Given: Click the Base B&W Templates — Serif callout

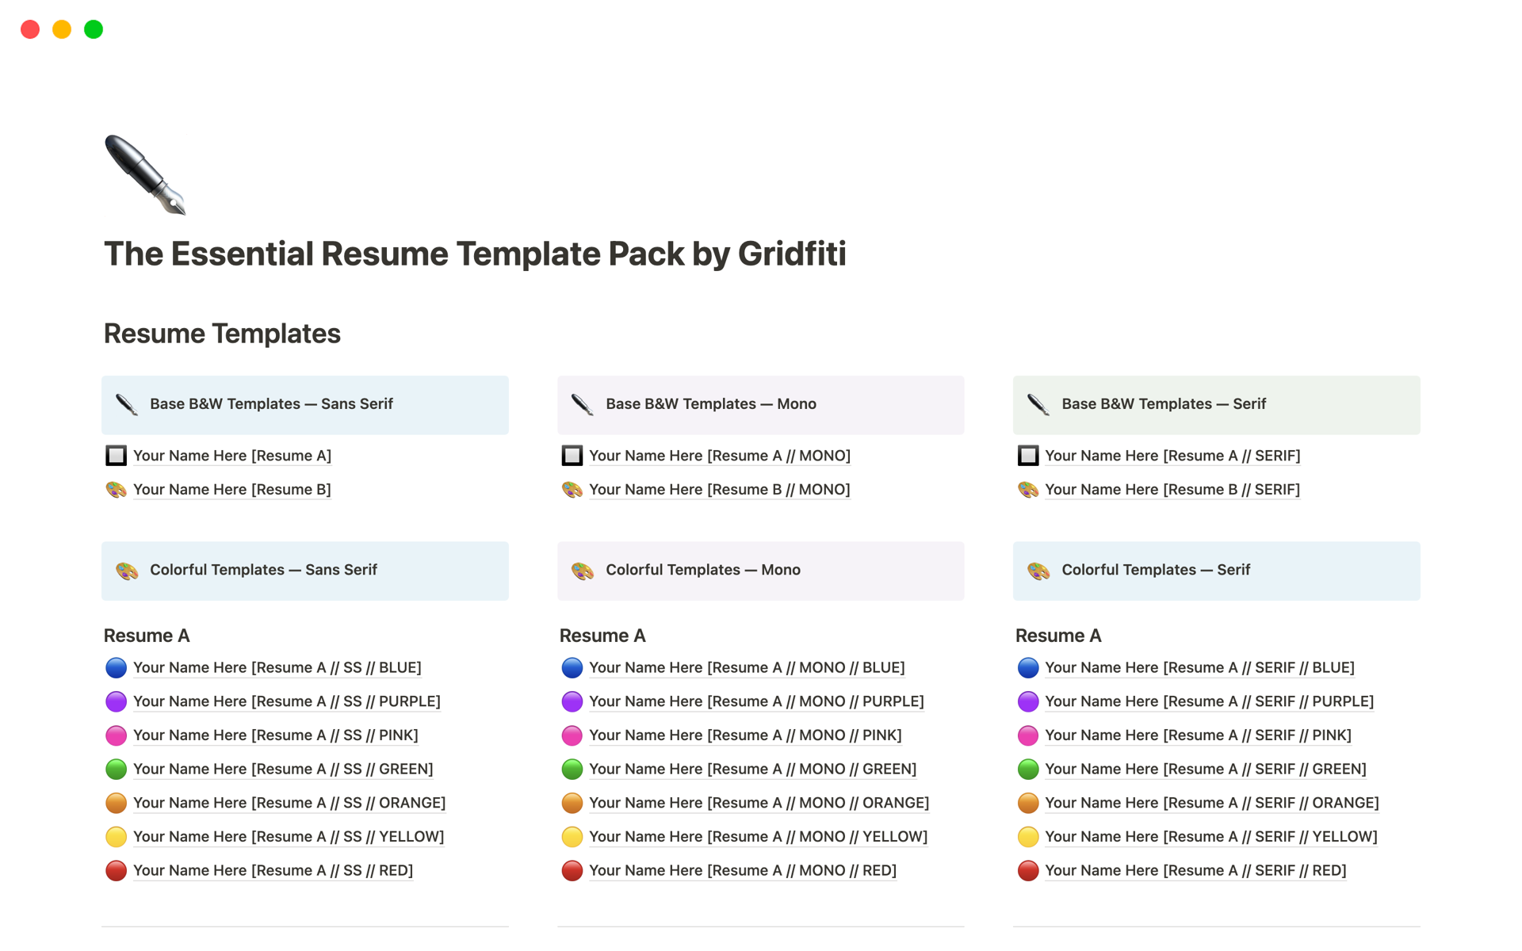Looking at the screenshot, I should (1216, 405).
